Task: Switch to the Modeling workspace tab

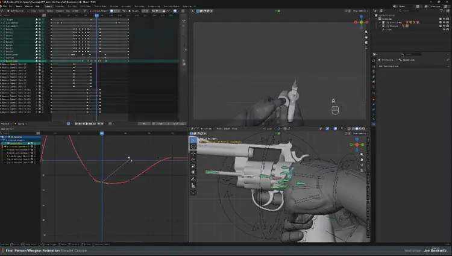Action: pyautogui.click(x=60, y=6)
